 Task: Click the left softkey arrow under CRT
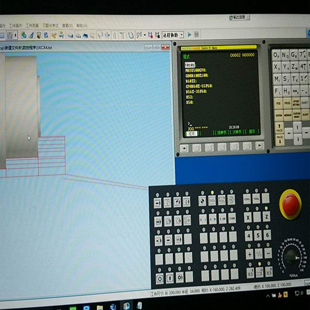184,148
